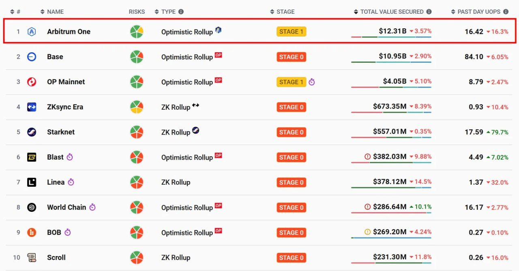This screenshot has width=519, height=271.
Task: Click the value breakdown bar under $4.05B
Action: 391,87
